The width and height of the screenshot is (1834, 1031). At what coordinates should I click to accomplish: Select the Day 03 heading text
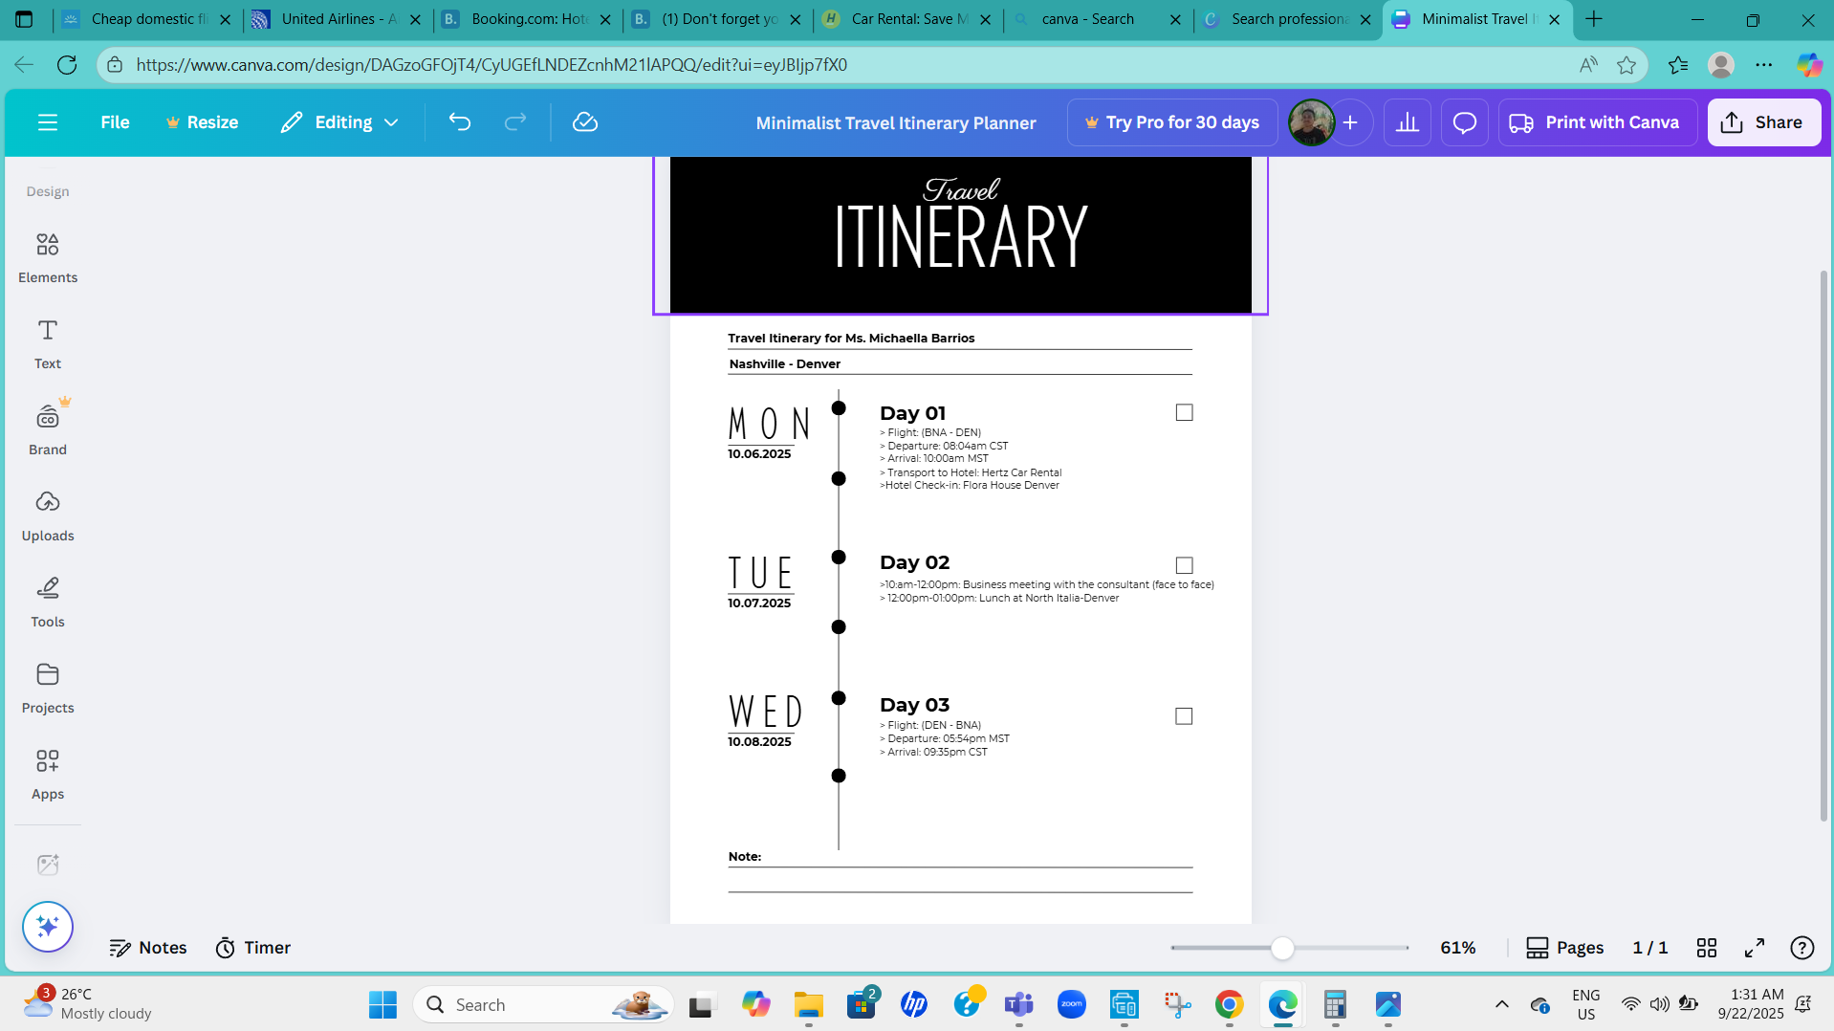tap(914, 705)
